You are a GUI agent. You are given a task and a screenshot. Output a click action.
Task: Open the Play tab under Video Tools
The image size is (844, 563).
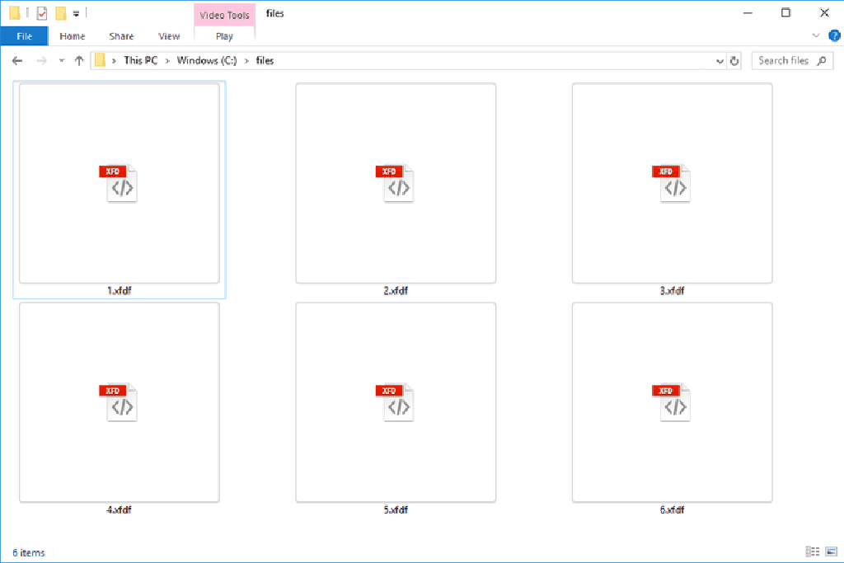pos(224,36)
